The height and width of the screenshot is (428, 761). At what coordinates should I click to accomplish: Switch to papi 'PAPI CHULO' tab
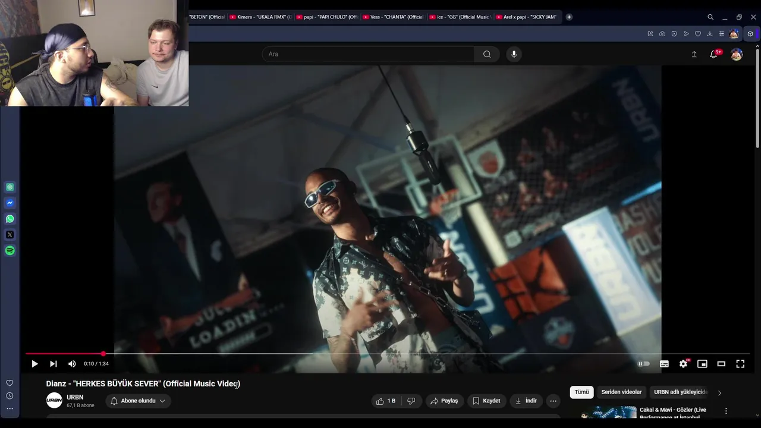coord(327,17)
